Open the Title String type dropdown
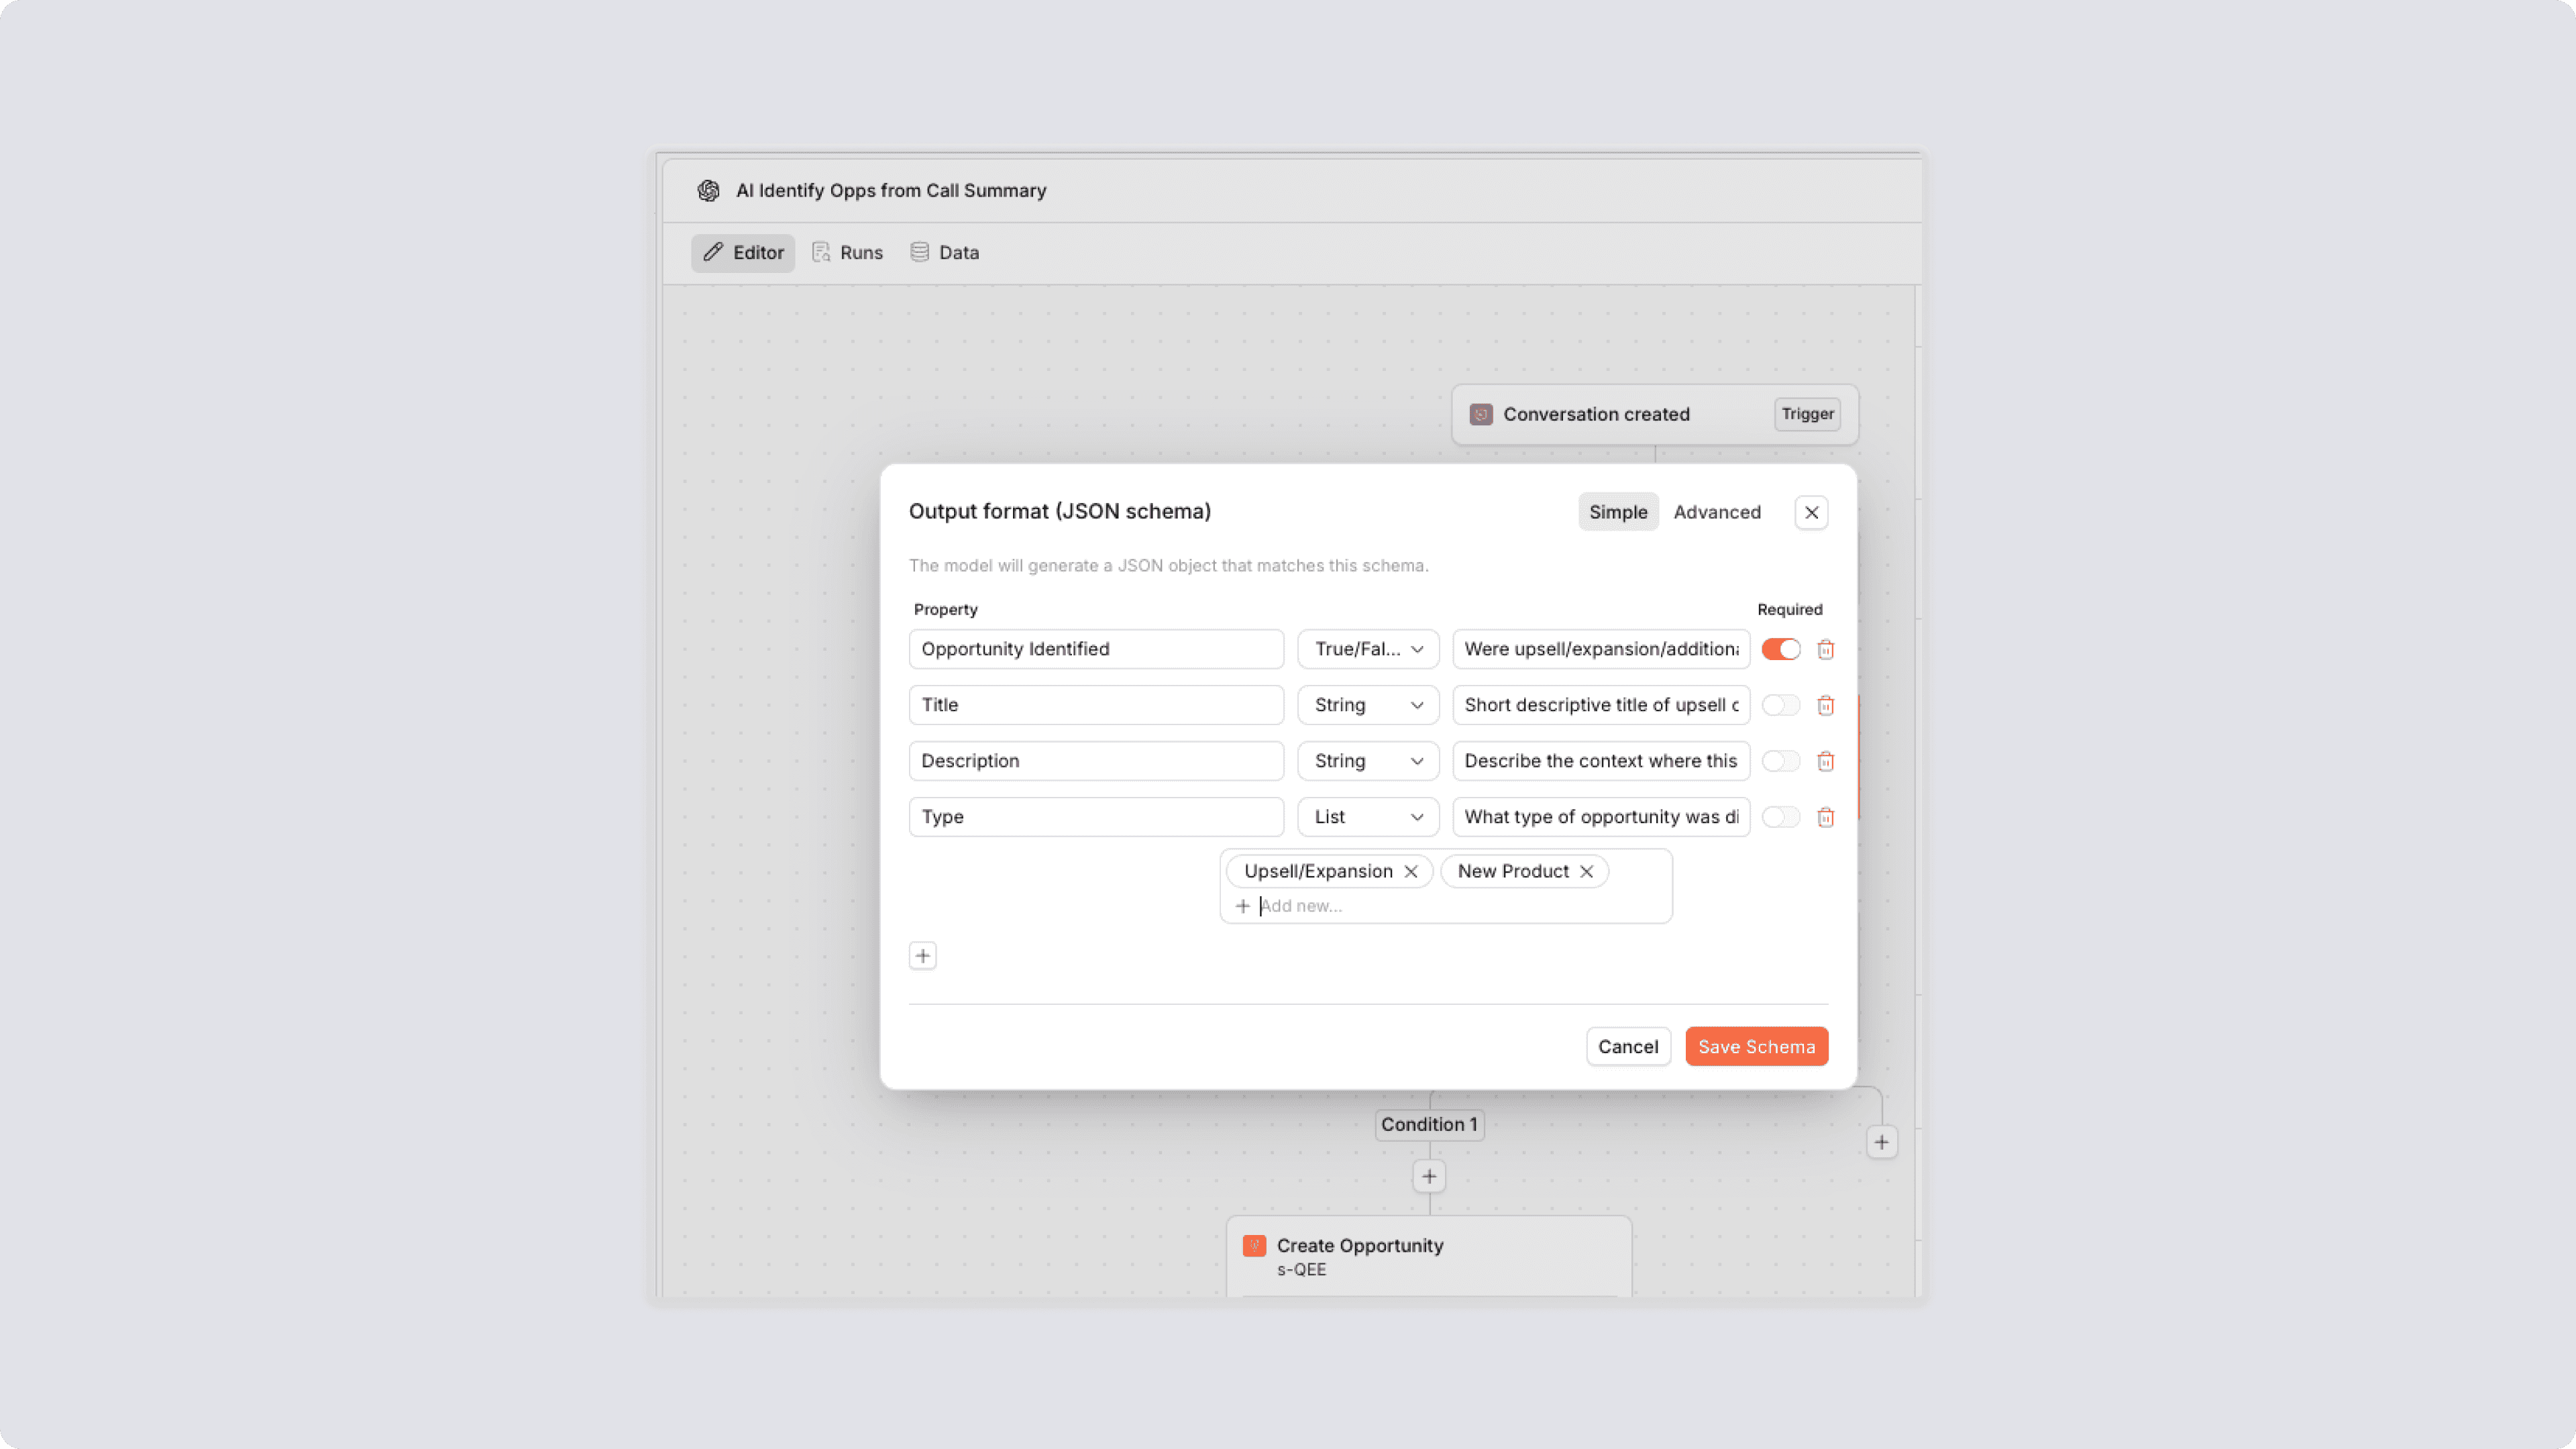 [x=1367, y=706]
